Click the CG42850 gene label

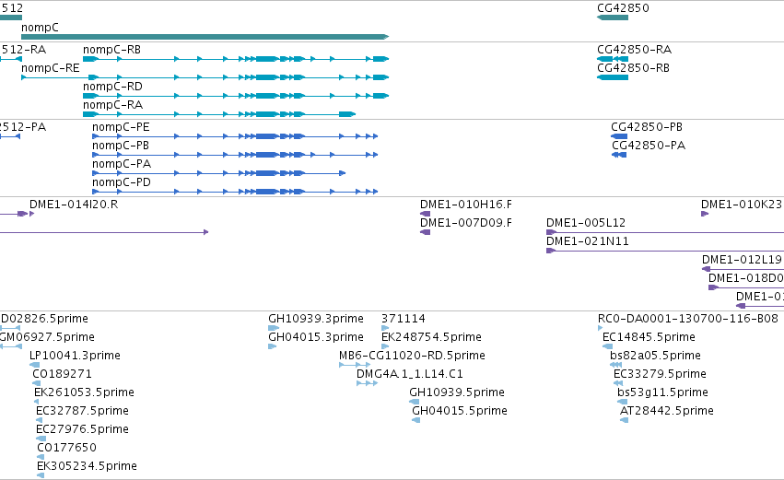(x=623, y=8)
